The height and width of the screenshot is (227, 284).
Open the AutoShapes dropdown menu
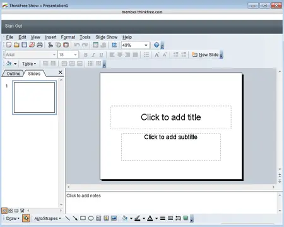point(47,218)
